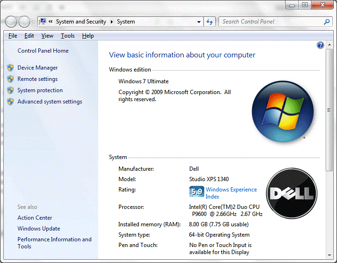This screenshot has height=263, width=337.
Task: Click the Manufacturer value Dell
Action: [x=194, y=169]
